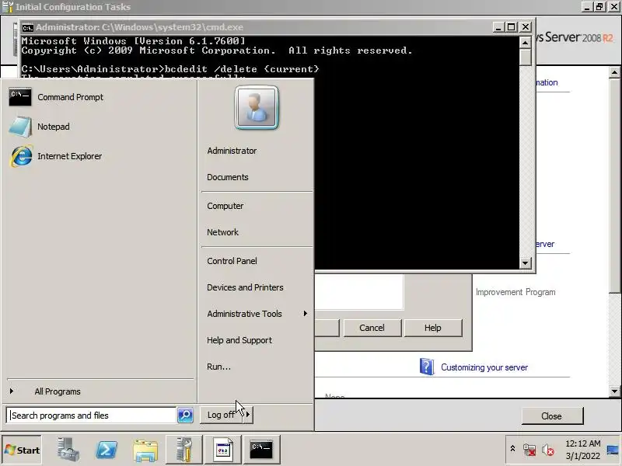Click Help button in the dialog
This screenshot has width=622, height=466.
[x=433, y=328]
